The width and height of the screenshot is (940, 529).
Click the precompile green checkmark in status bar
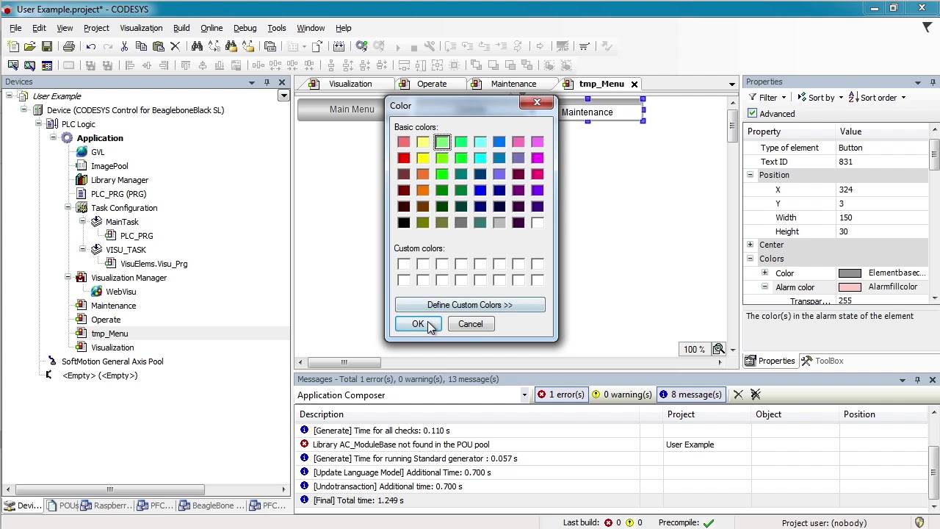(x=709, y=522)
